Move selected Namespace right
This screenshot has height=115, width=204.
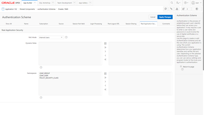tap(105, 82)
